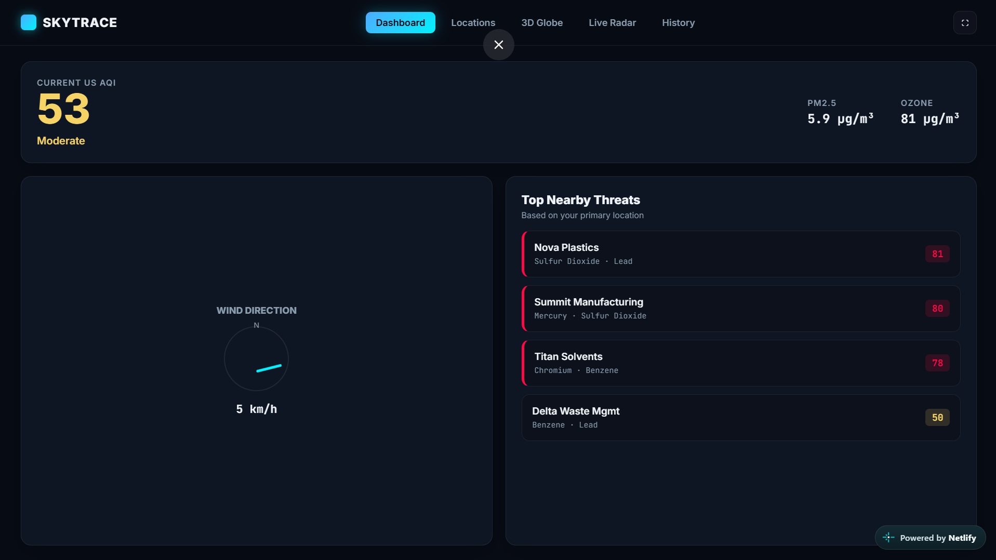Image resolution: width=996 pixels, height=560 pixels.
Task: Click the threat score badge 78
Action: tap(937, 363)
